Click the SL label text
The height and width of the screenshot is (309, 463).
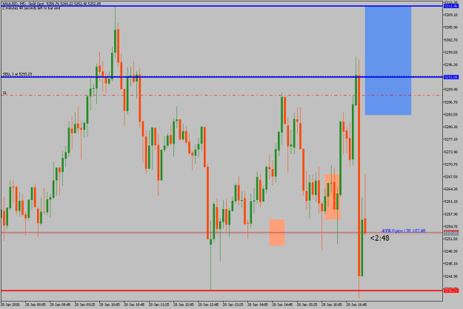4,93
